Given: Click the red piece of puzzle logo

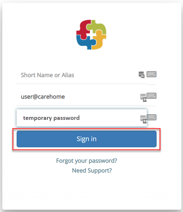Looking at the screenshot, I should click(83, 28).
